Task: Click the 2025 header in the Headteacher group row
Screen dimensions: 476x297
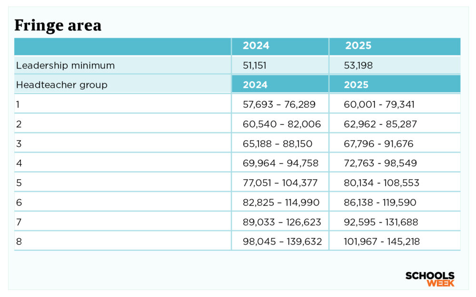Action: (356, 85)
